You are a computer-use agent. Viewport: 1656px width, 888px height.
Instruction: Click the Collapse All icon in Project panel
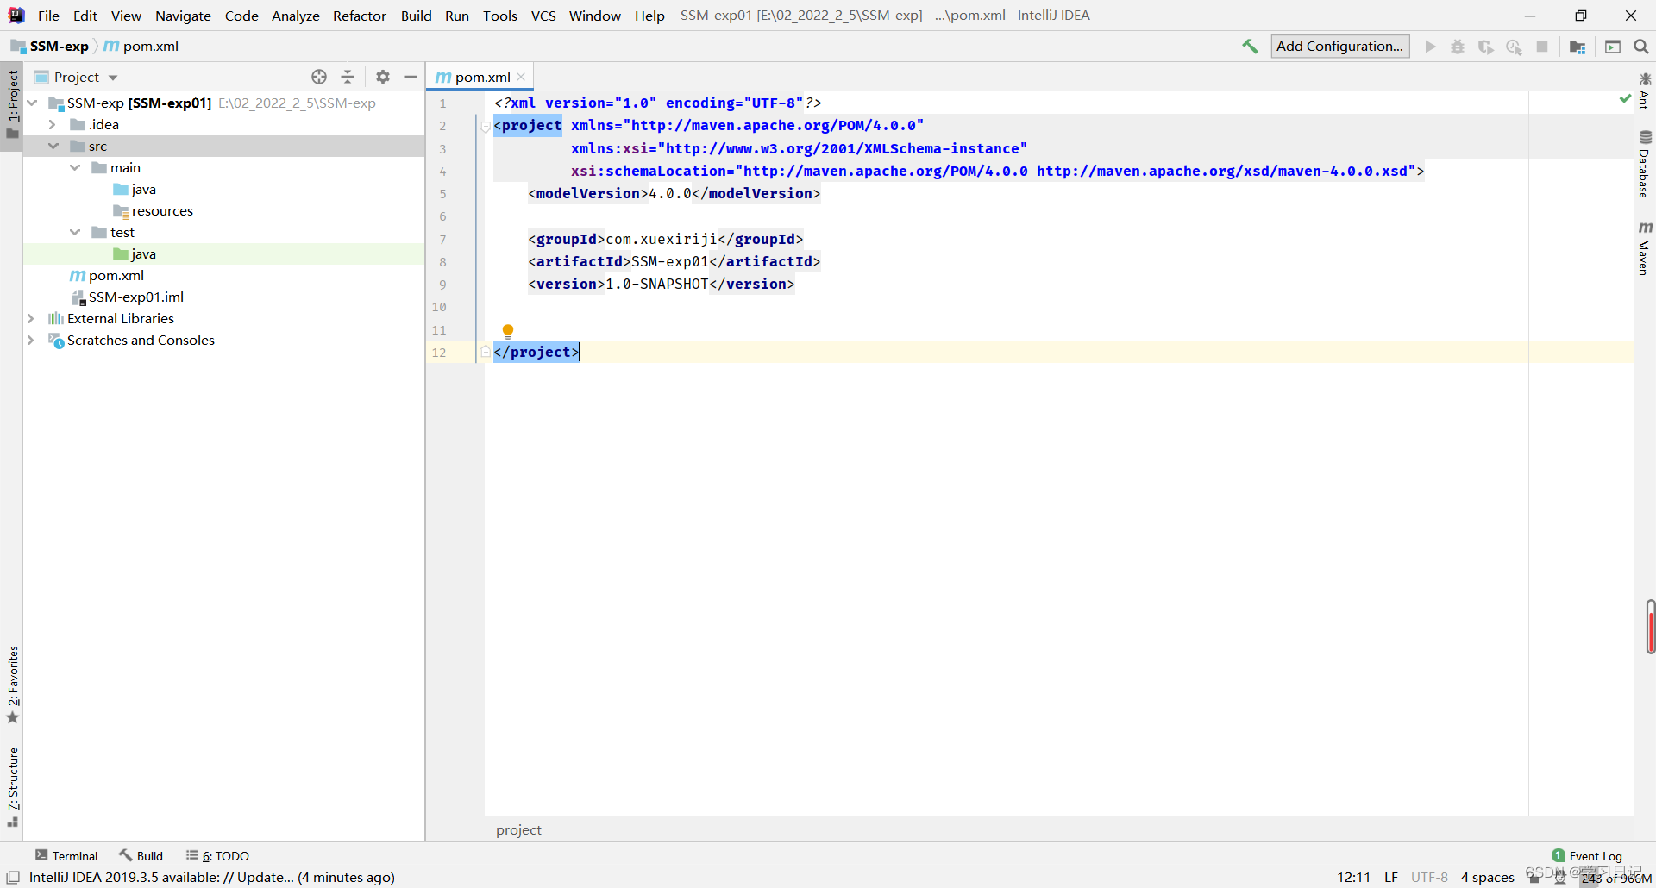(x=348, y=77)
